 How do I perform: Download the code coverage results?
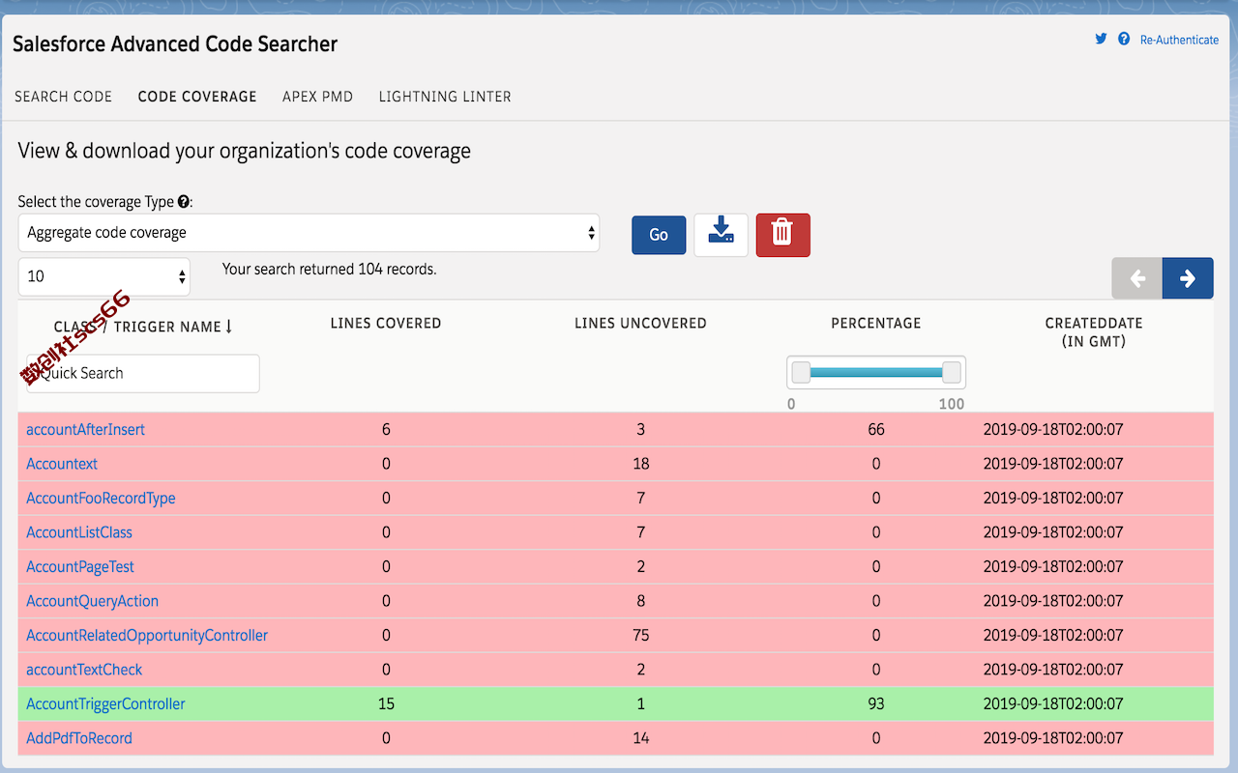click(x=721, y=235)
